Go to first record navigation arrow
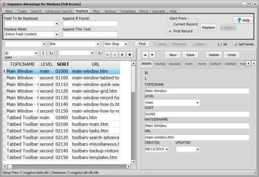Viewport: 259px width, 177px height. (108, 55)
